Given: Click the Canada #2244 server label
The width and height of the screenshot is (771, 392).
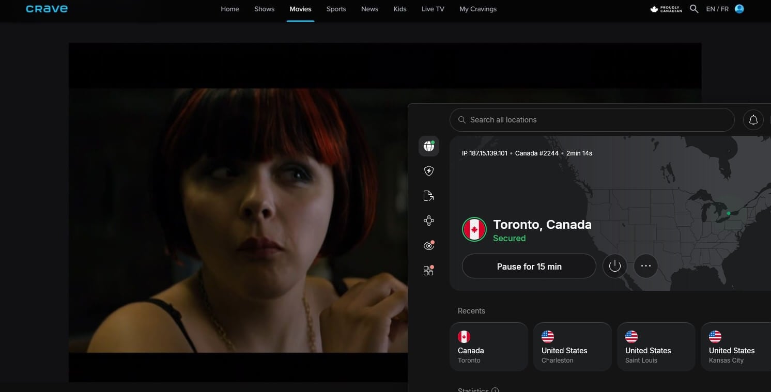Looking at the screenshot, I should [x=537, y=153].
